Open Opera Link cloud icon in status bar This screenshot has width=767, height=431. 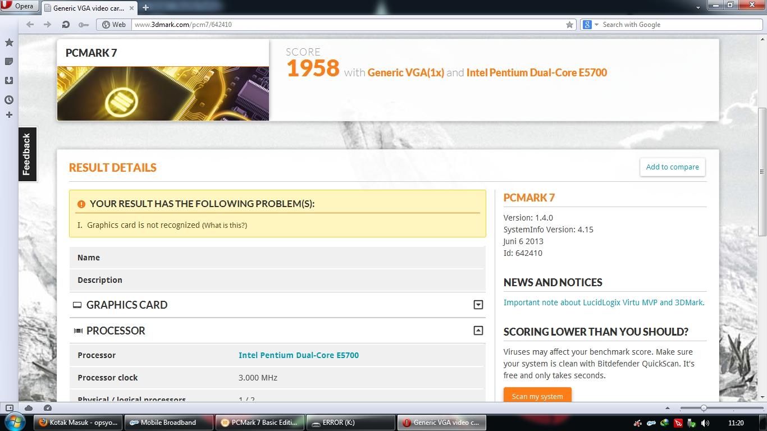pyautogui.click(x=29, y=408)
